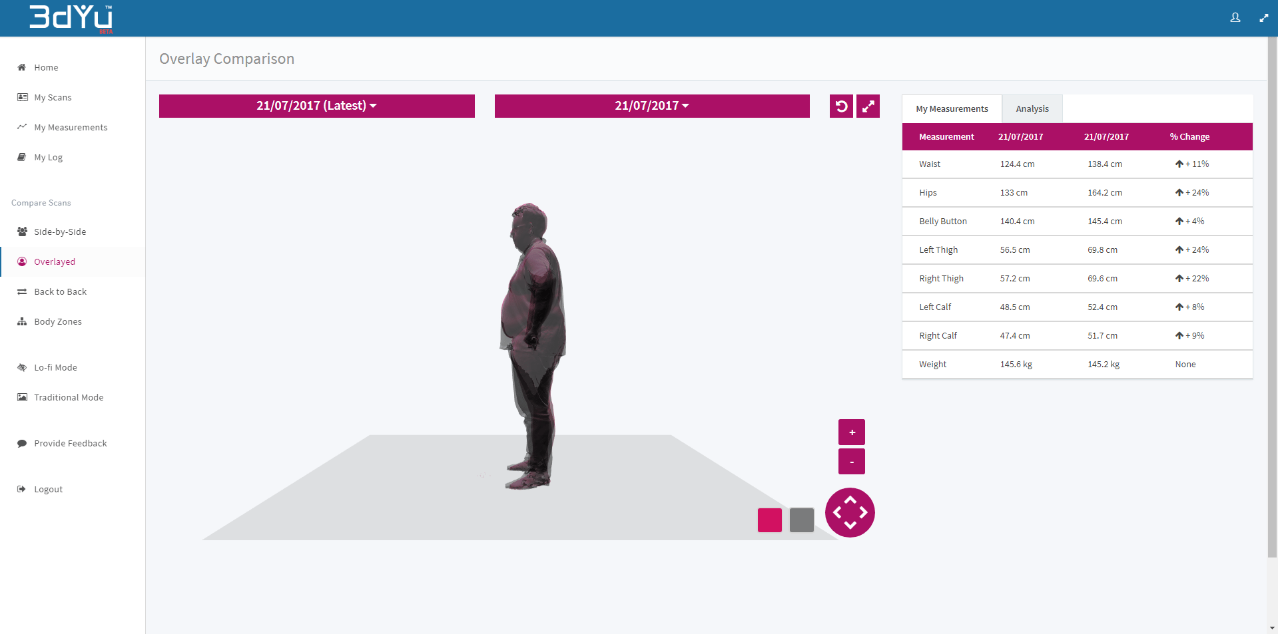This screenshot has width=1278, height=634.
Task: Toggle the gray scan overlay visibility
Action: [801, 520]
